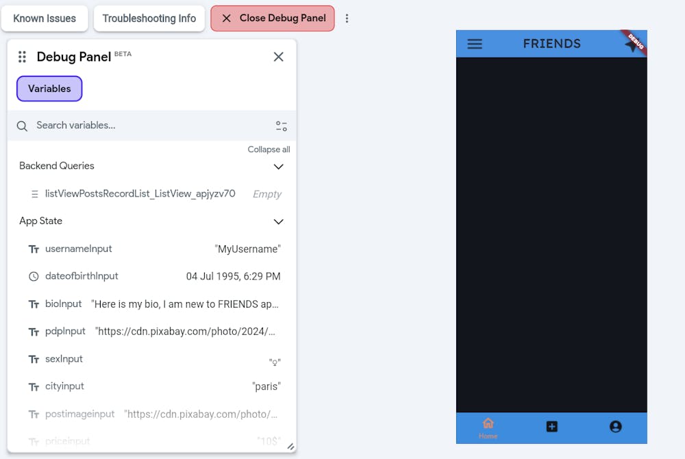
Task: Click the text type icon for sexInput
Action: 34,360
